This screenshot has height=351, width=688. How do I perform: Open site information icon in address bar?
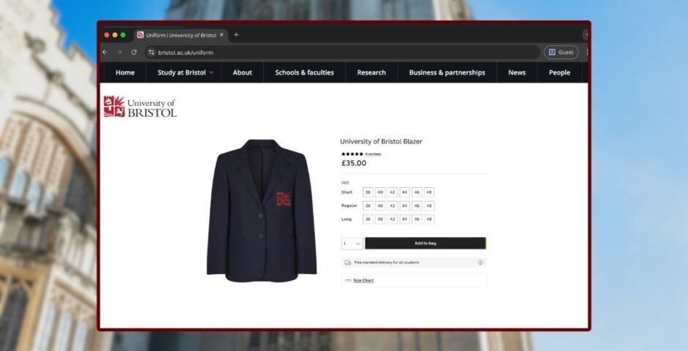[152, 52]
